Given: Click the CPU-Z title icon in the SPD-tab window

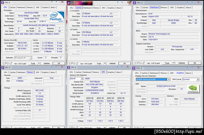Looking at the screenshot, I should tap(68, 67).
